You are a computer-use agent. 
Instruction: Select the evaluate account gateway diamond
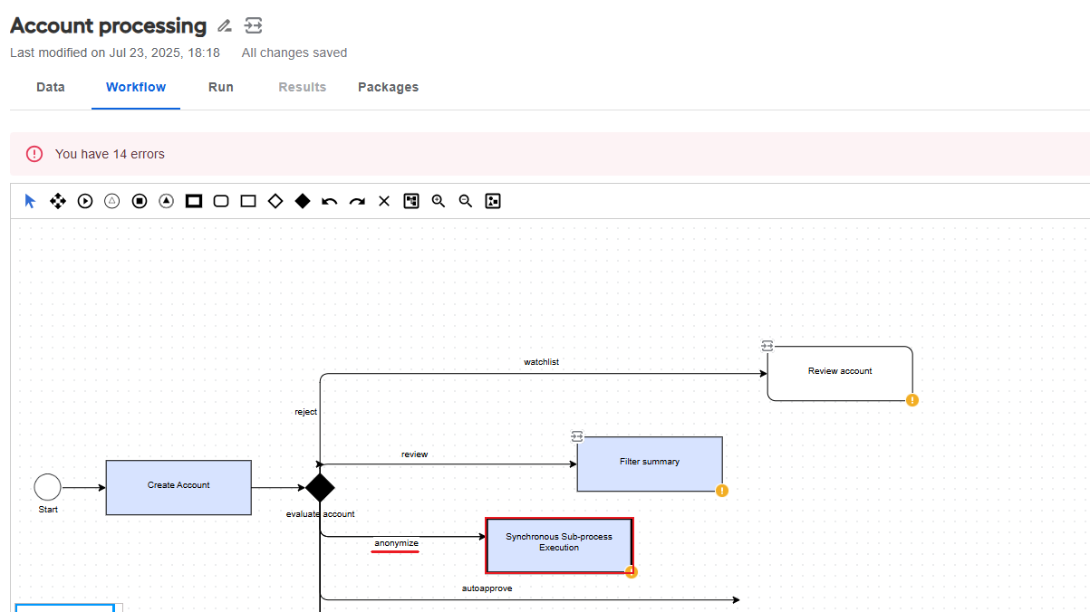(320, 487)
